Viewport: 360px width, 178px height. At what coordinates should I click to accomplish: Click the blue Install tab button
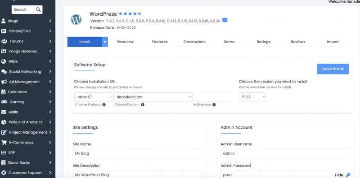point(85,42)
